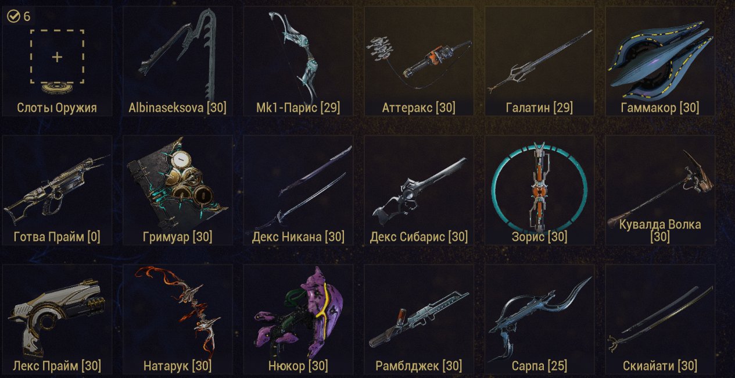This screenshot has width=735, height=378.
Task: Open the Гримуар [30] tome weapon
Action: tap(177, 190)
